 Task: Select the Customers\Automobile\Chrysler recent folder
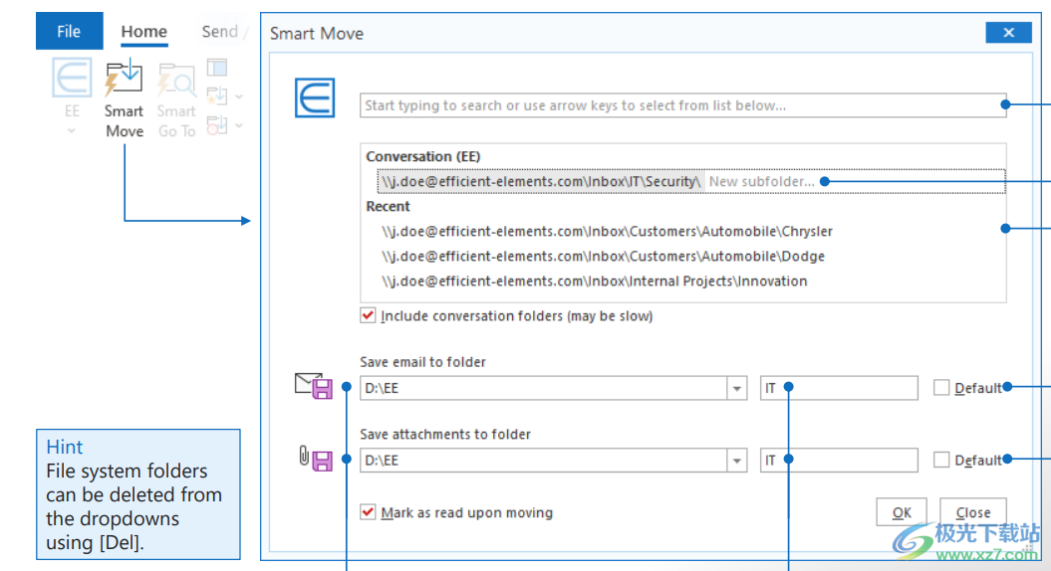point(607,231)
